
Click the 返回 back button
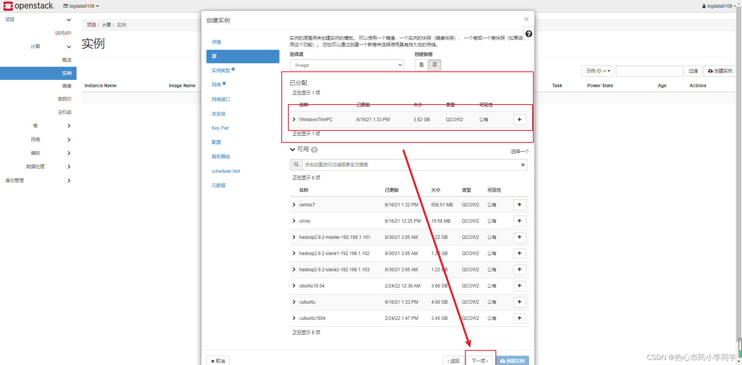click(454, 361)
